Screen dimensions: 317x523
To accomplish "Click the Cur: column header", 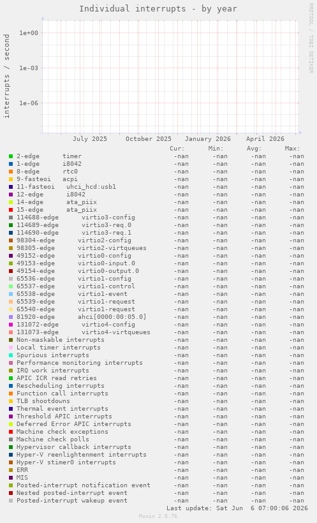I will coord(177,149).
